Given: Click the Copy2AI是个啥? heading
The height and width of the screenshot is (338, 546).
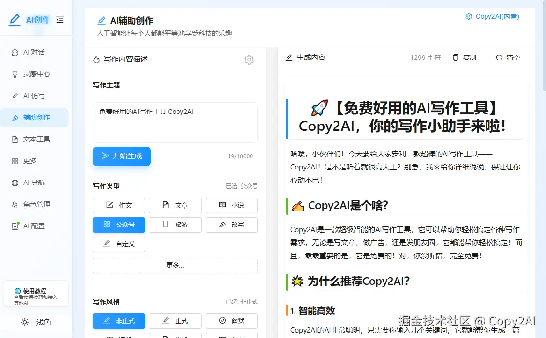Looking at the screenshot, I should coord(348,206).
